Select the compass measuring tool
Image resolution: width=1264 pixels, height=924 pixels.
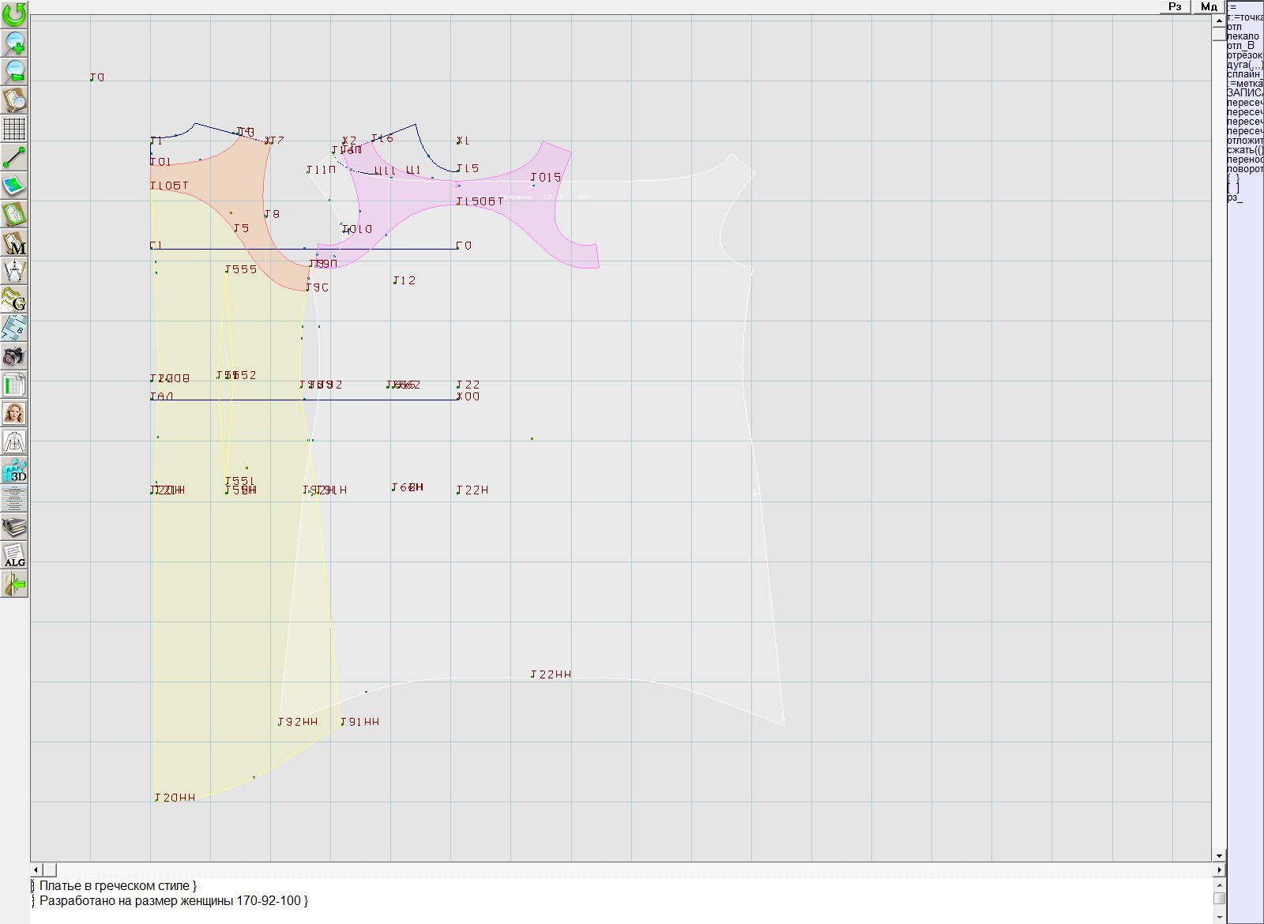pos(14,271)
